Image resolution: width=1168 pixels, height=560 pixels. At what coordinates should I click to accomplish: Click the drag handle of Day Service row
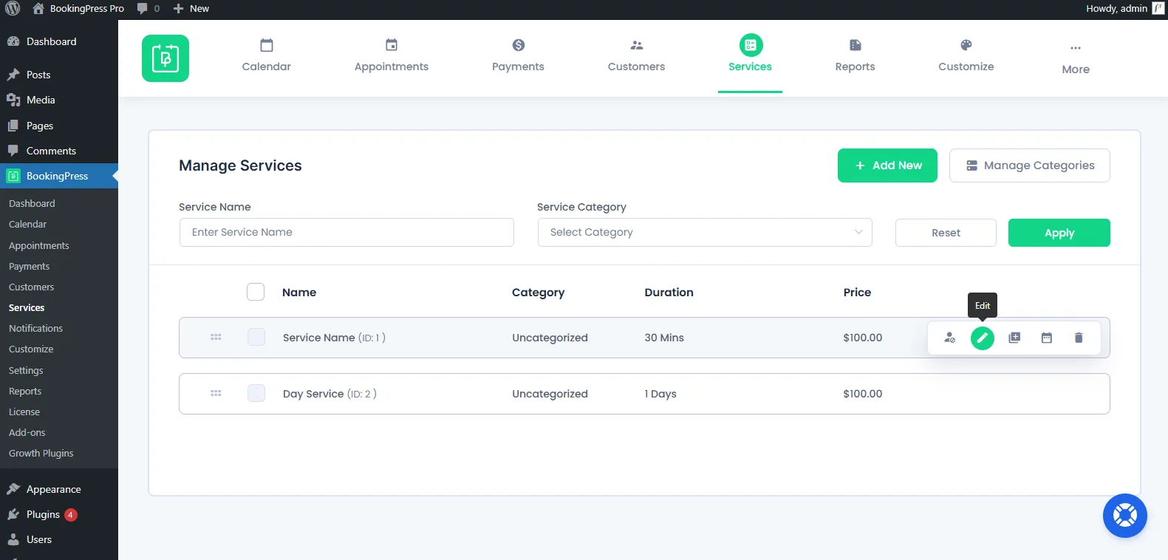pos(216,393)
